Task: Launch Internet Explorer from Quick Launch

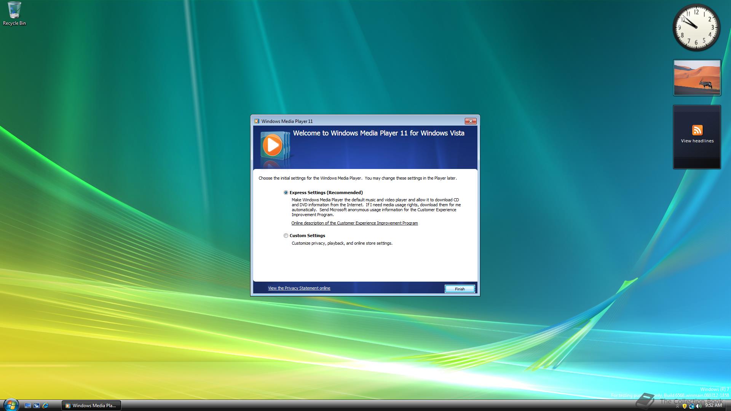Action: pyautogui.click(x=45, y=406)
